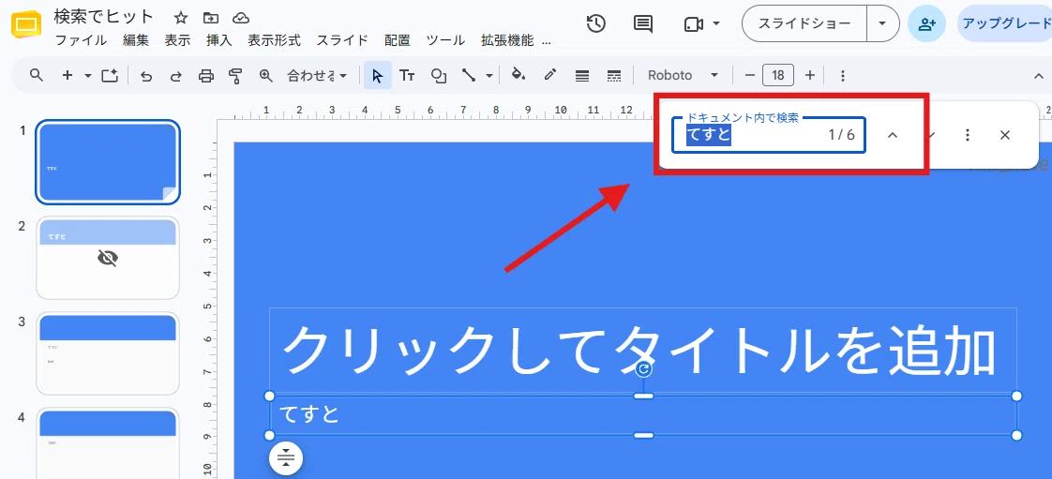Increase font size with plus button

810,75
